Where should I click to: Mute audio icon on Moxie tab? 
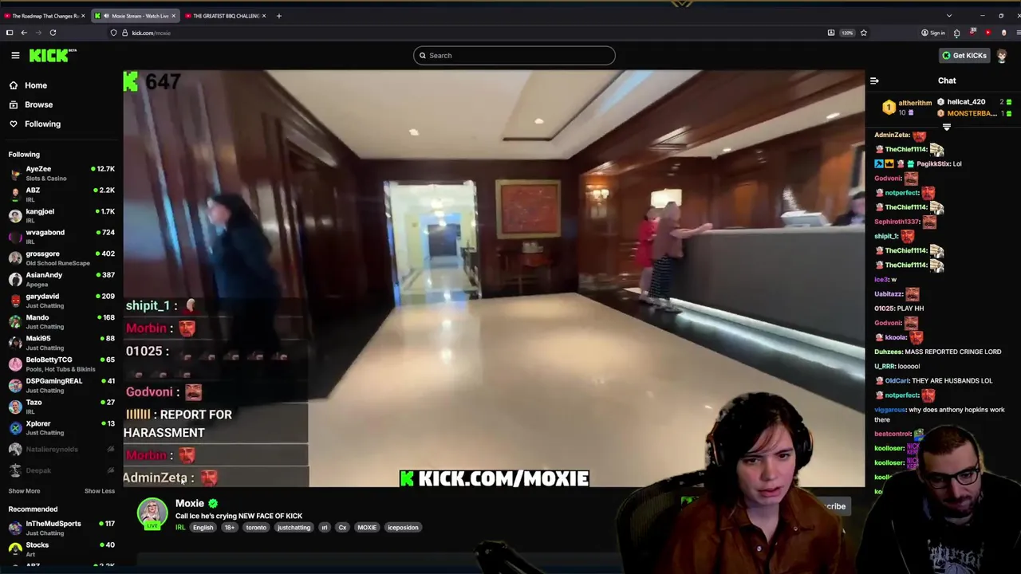coord(107,16)
